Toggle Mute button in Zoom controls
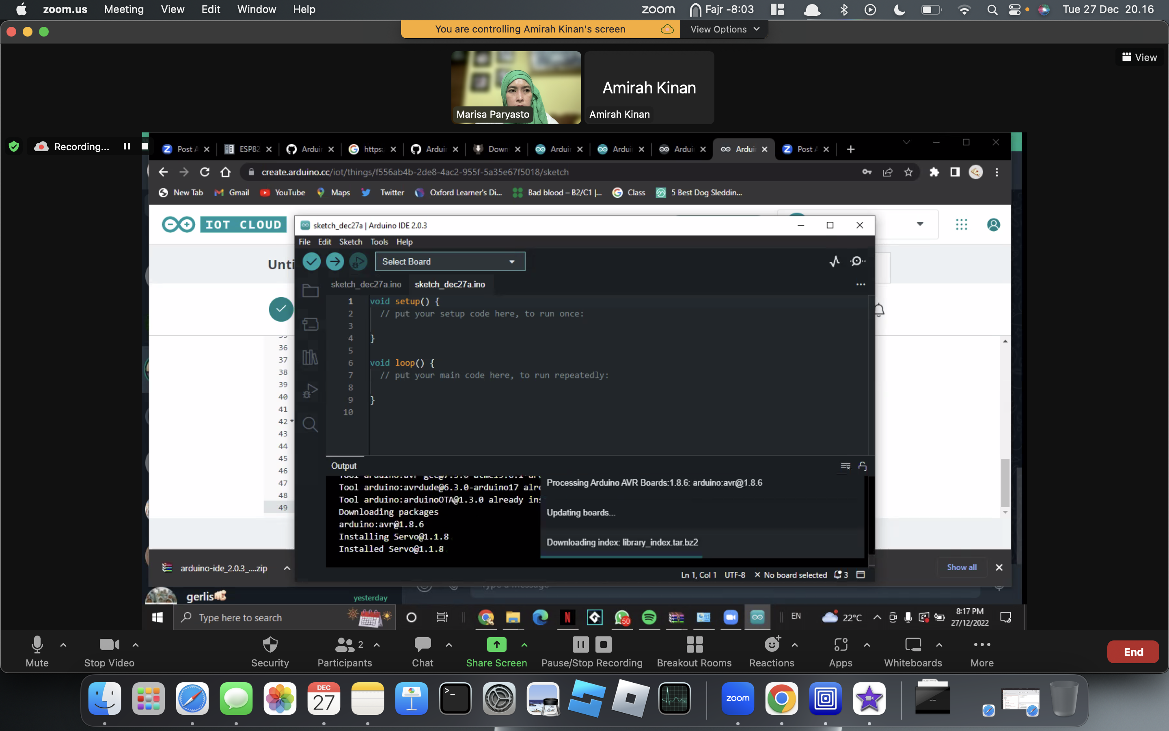 click(x=36, y=651)
